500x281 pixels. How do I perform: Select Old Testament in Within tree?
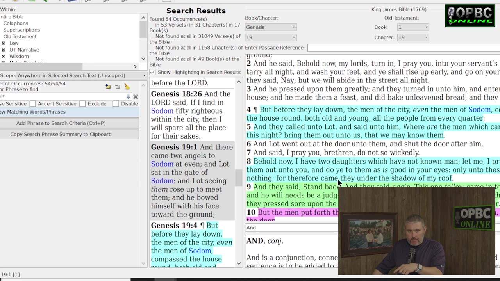pos(20,36)
